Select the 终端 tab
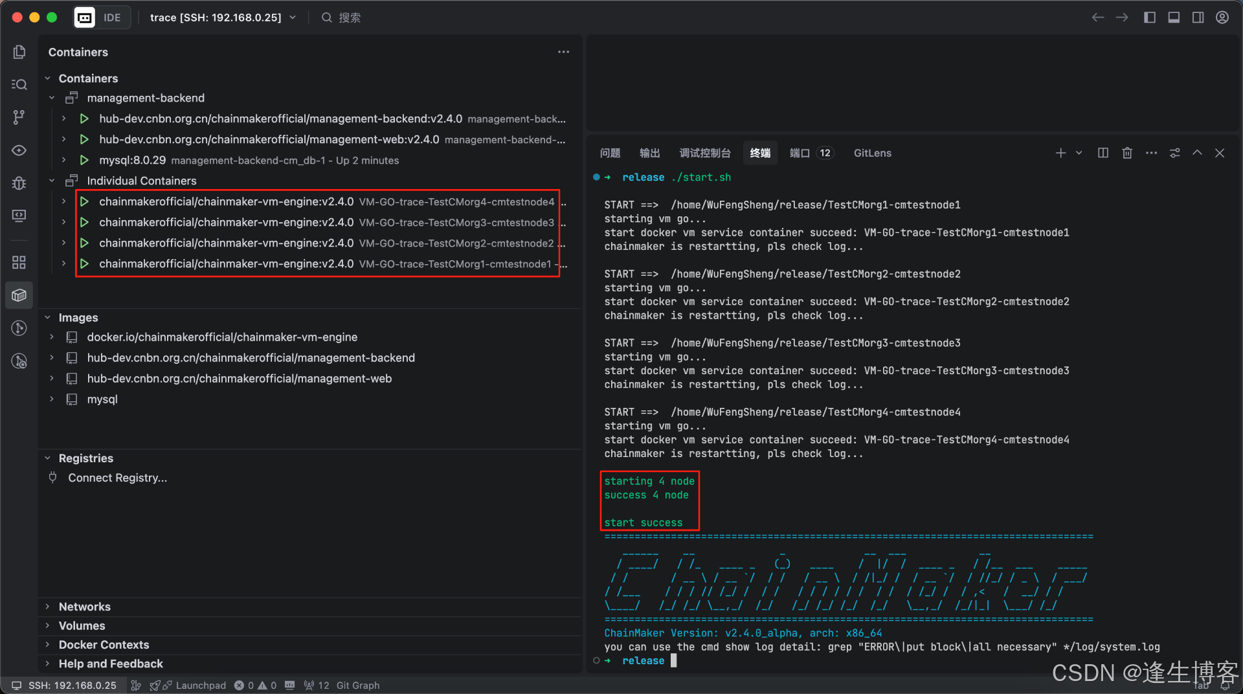This screenshot has height=694, width=1243. coord(760,153)
